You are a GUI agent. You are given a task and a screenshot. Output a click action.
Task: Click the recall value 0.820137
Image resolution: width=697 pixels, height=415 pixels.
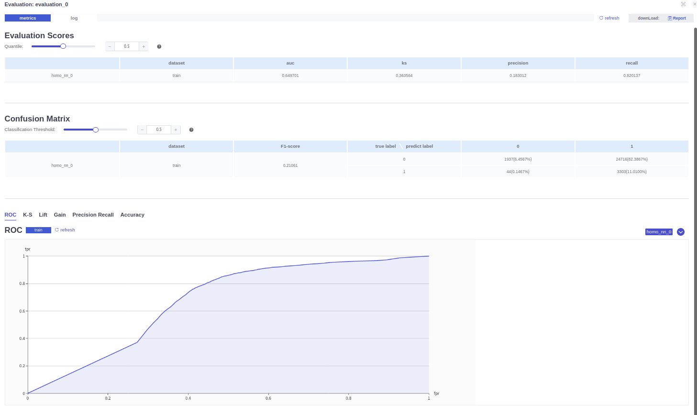click(632, 76)
